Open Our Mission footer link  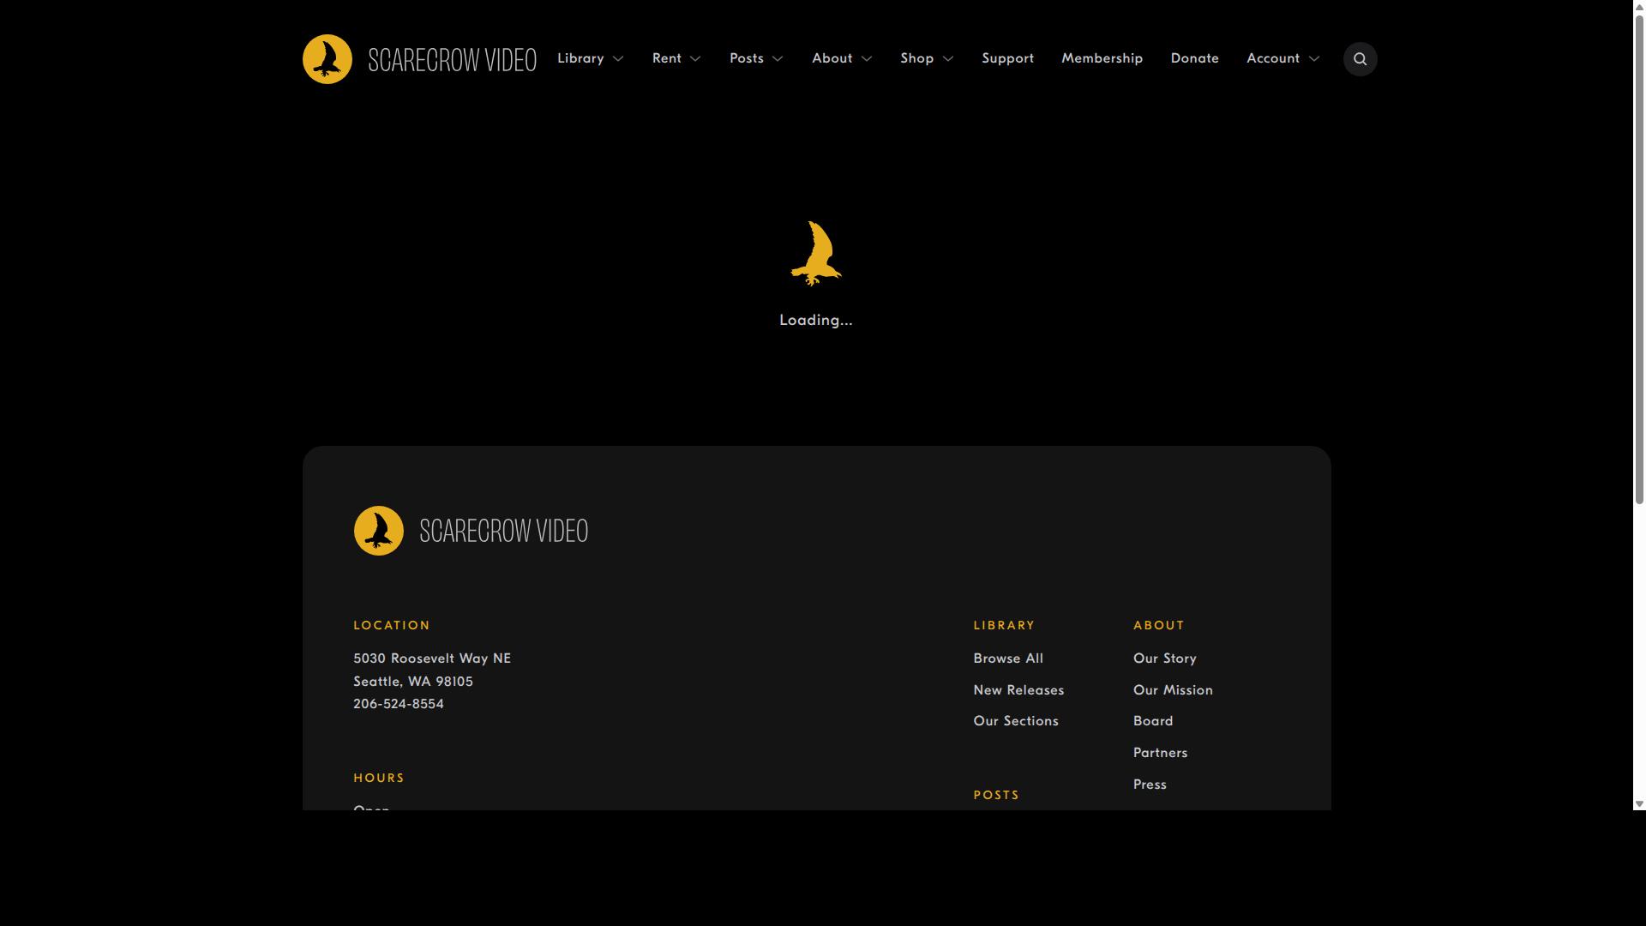click(x=1173, y=690)
